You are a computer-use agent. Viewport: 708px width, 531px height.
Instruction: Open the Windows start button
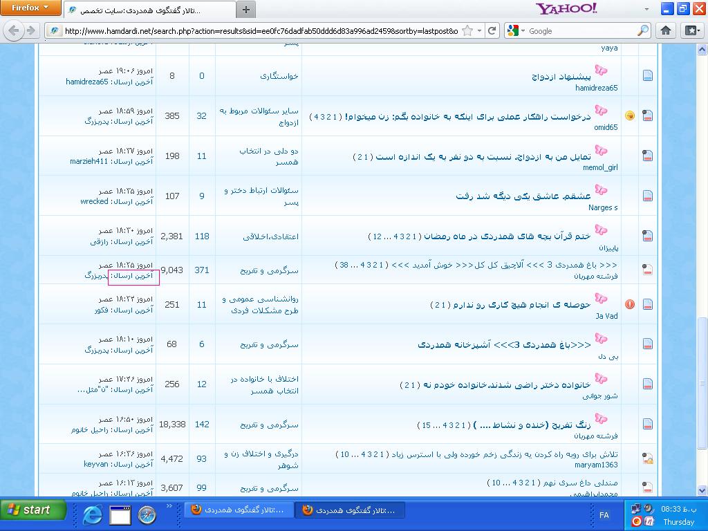point(33,510)
